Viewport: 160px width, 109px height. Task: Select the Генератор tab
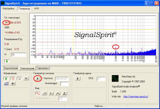[x=24, y=9]
